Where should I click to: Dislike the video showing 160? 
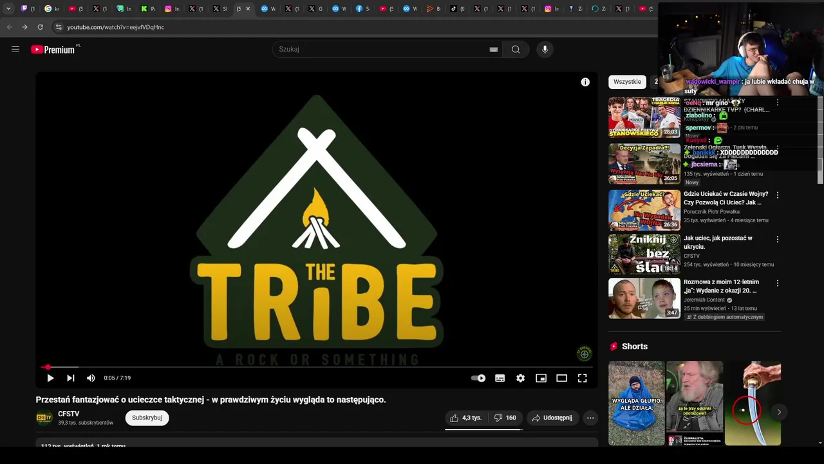click(505, 418)
